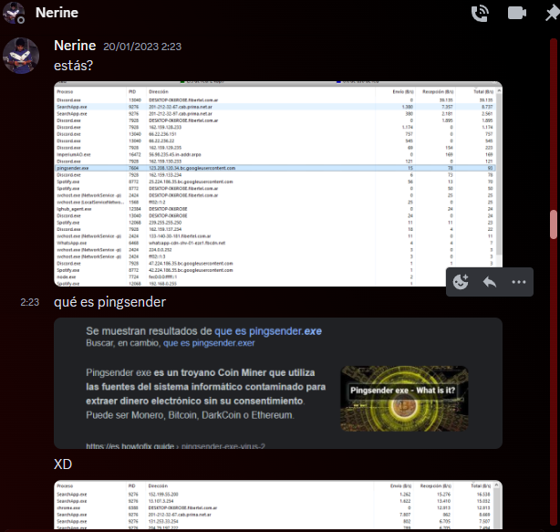Image resolution: width=560 pixels, height=532 pixels.
Task: Open the three-dot more options menu
Action: coord(519,282)
